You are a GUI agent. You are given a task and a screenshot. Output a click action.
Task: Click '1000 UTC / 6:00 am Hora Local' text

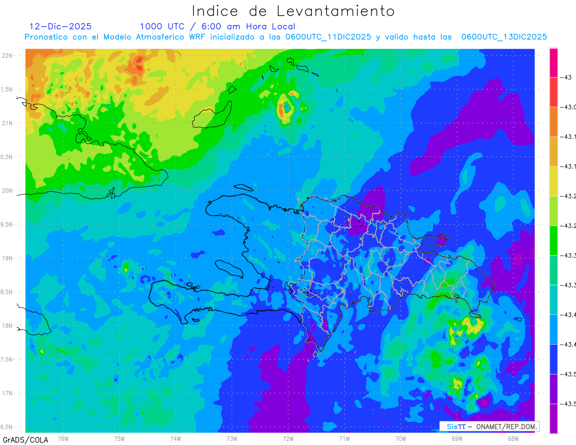pos(217,26)
